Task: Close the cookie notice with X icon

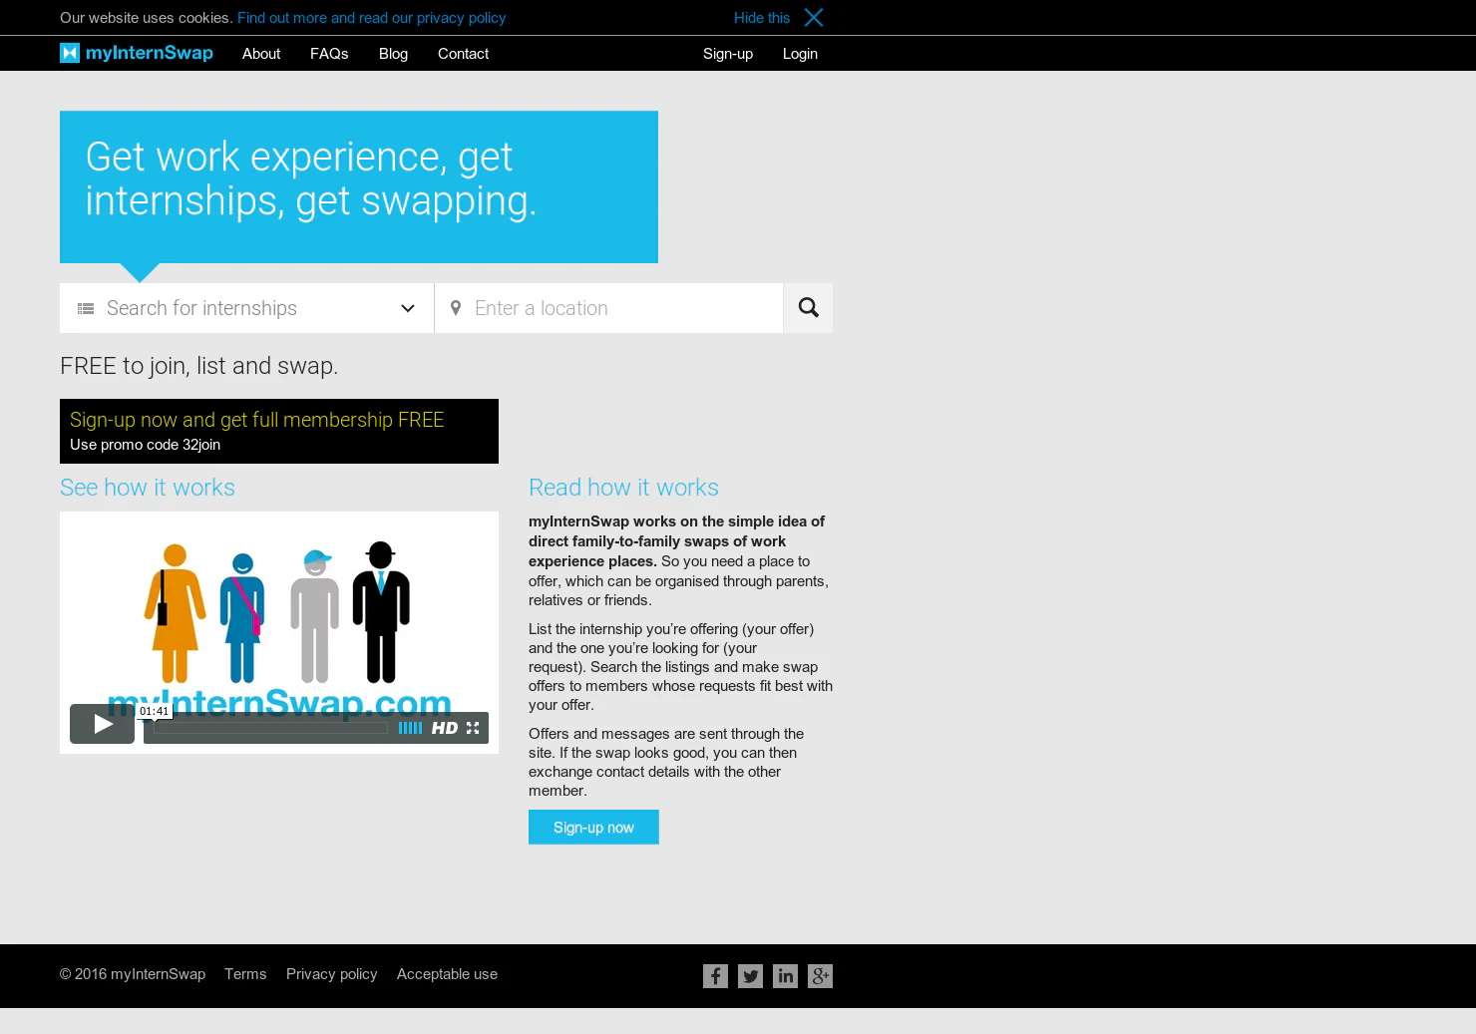Action: [814, 18]
